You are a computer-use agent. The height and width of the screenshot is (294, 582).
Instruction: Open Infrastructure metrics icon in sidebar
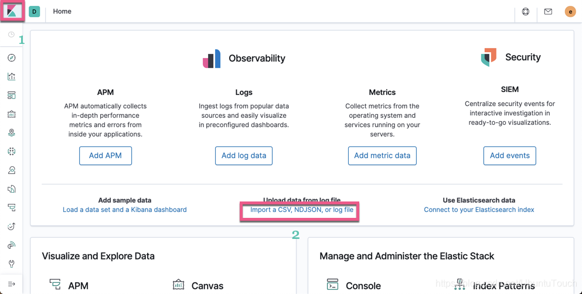(12, 170)
